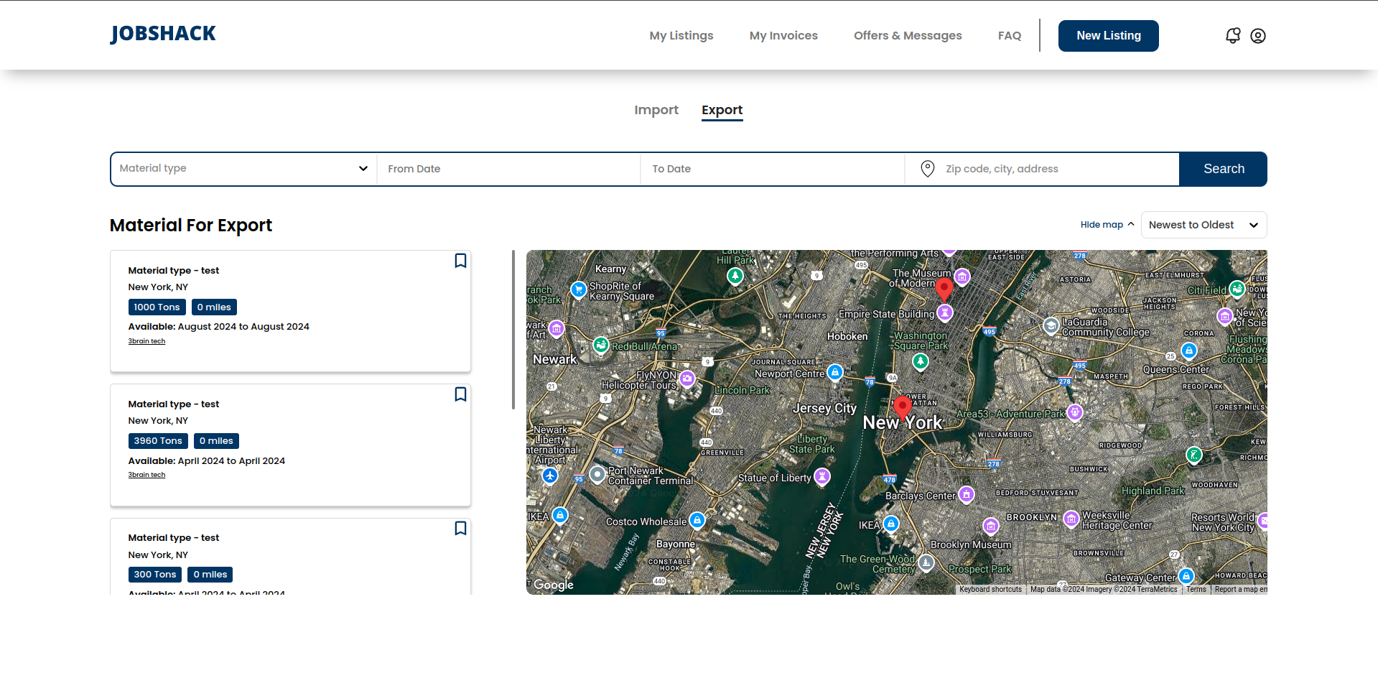The image size is (1378, 691).
Task: Go to My Listings
Action: pos(681,35)
